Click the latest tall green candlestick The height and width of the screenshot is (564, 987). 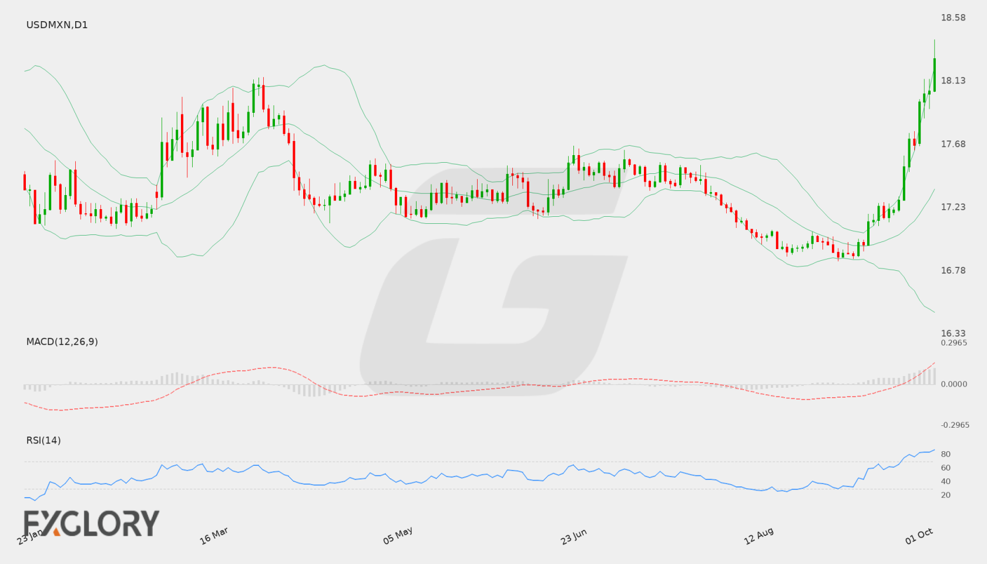pyautogui.click(x=934, y=74)
